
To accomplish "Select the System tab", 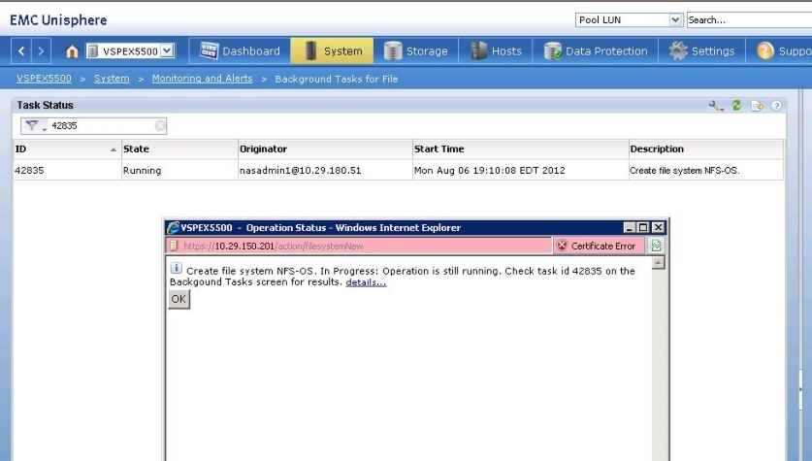I will click(332, 50).
